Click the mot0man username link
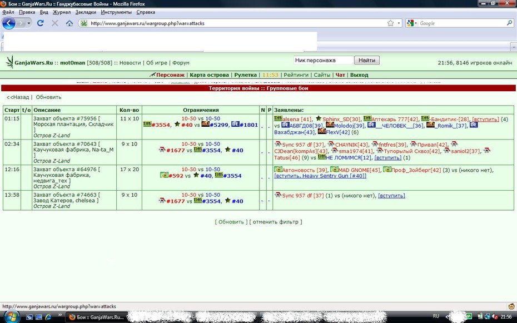Image resolution: width=517 pixels, height=323 pixels. [72, 63]
